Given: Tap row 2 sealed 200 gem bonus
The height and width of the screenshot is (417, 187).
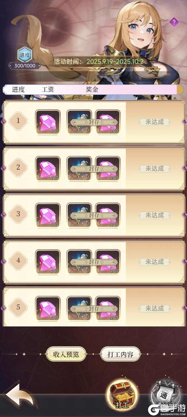Looking at the screenshot, I should coord(108,169).
